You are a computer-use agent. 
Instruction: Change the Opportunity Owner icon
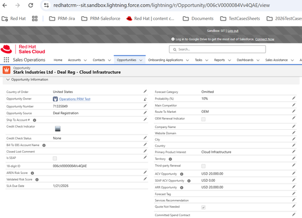click(145, 99)
